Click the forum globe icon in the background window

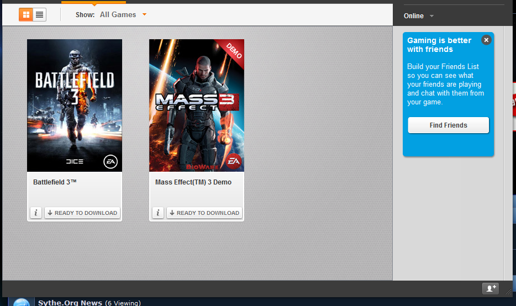(22, 302)
